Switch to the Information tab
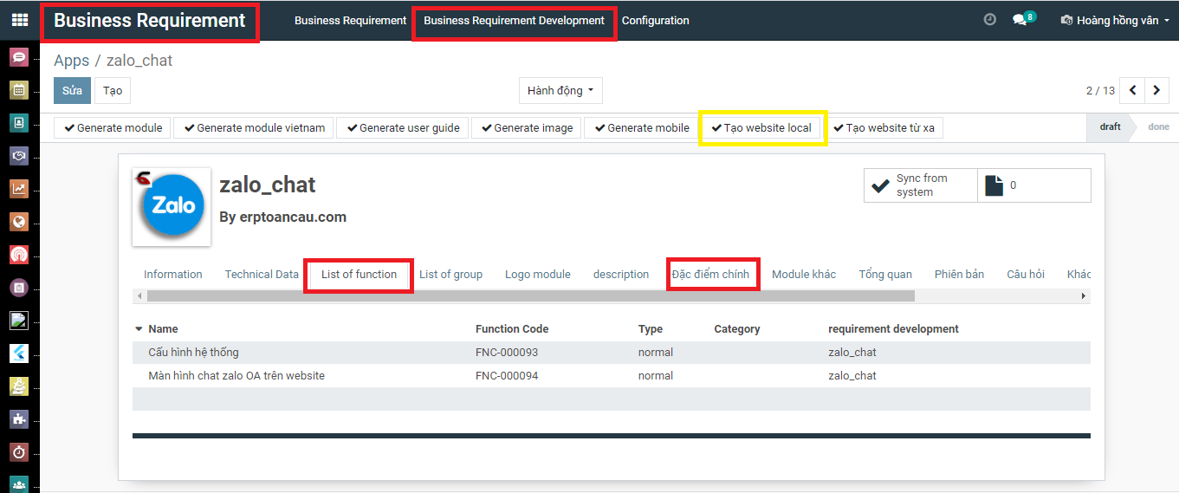The width and height of the screenshot is (1179, 493). coord(173,274)
